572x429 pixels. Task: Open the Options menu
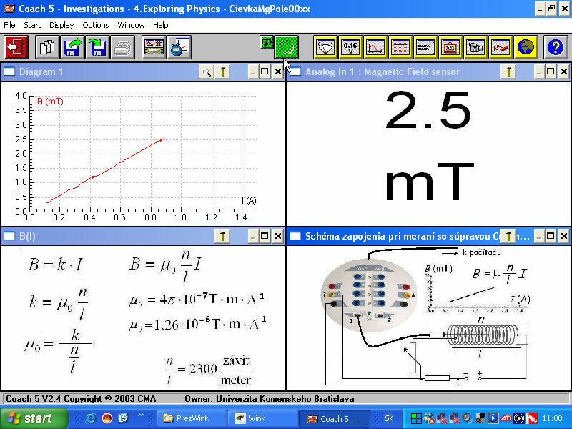click(96, 25)
